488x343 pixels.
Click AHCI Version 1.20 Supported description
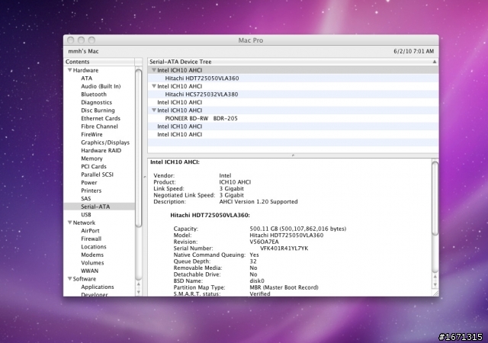click(258, 202)
